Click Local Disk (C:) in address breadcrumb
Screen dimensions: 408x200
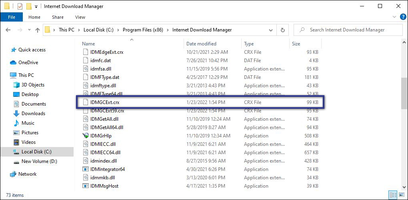[98, 30]
